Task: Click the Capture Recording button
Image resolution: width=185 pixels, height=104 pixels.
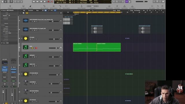Action: [52, 1]
